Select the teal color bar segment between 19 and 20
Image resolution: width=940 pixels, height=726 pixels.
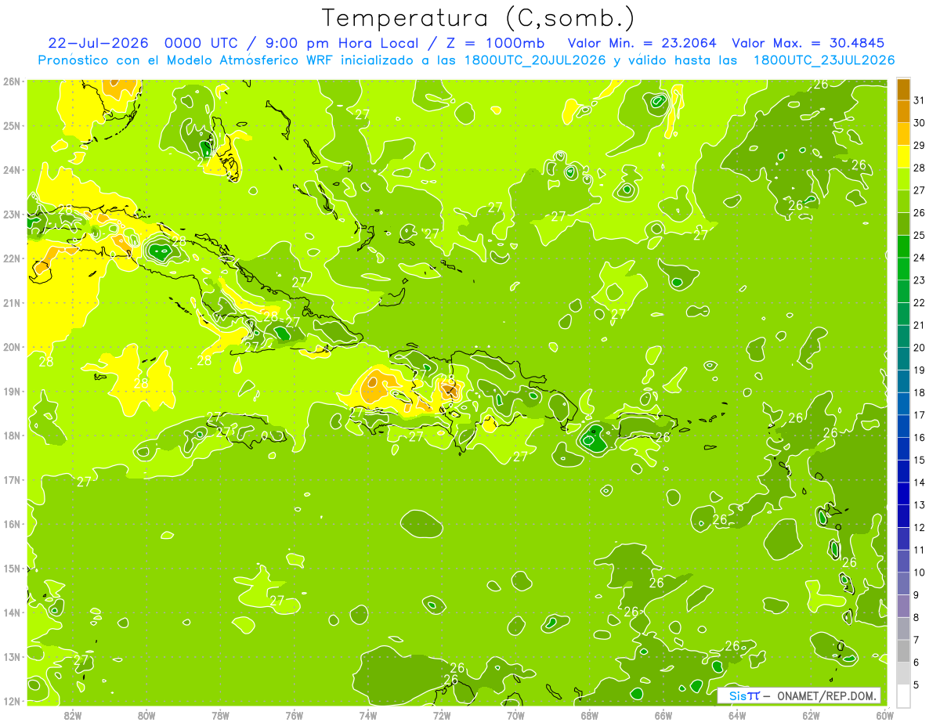pos(903,359)
